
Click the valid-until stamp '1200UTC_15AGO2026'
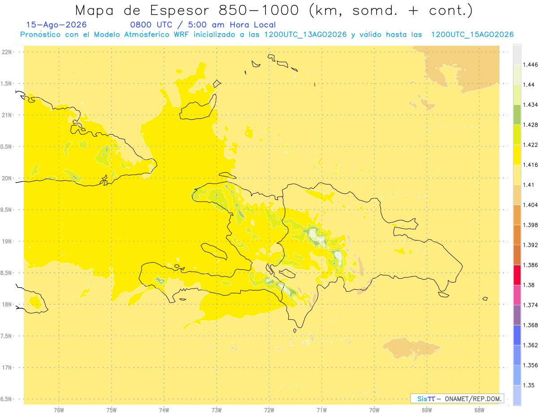coord(472,35)
